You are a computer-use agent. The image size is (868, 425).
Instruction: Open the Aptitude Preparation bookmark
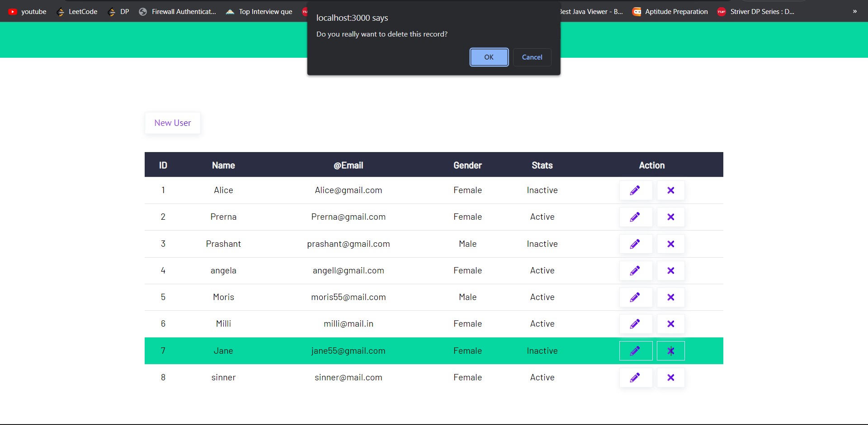click(670, 12)
